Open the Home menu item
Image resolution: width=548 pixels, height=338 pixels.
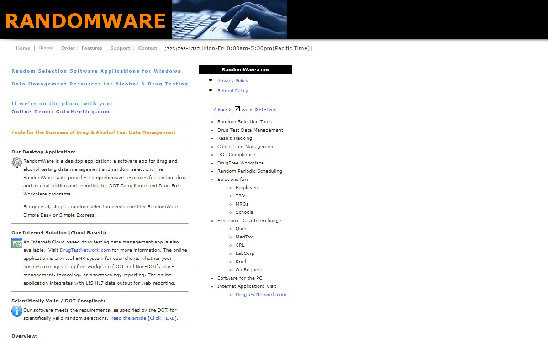coord(23,48)
